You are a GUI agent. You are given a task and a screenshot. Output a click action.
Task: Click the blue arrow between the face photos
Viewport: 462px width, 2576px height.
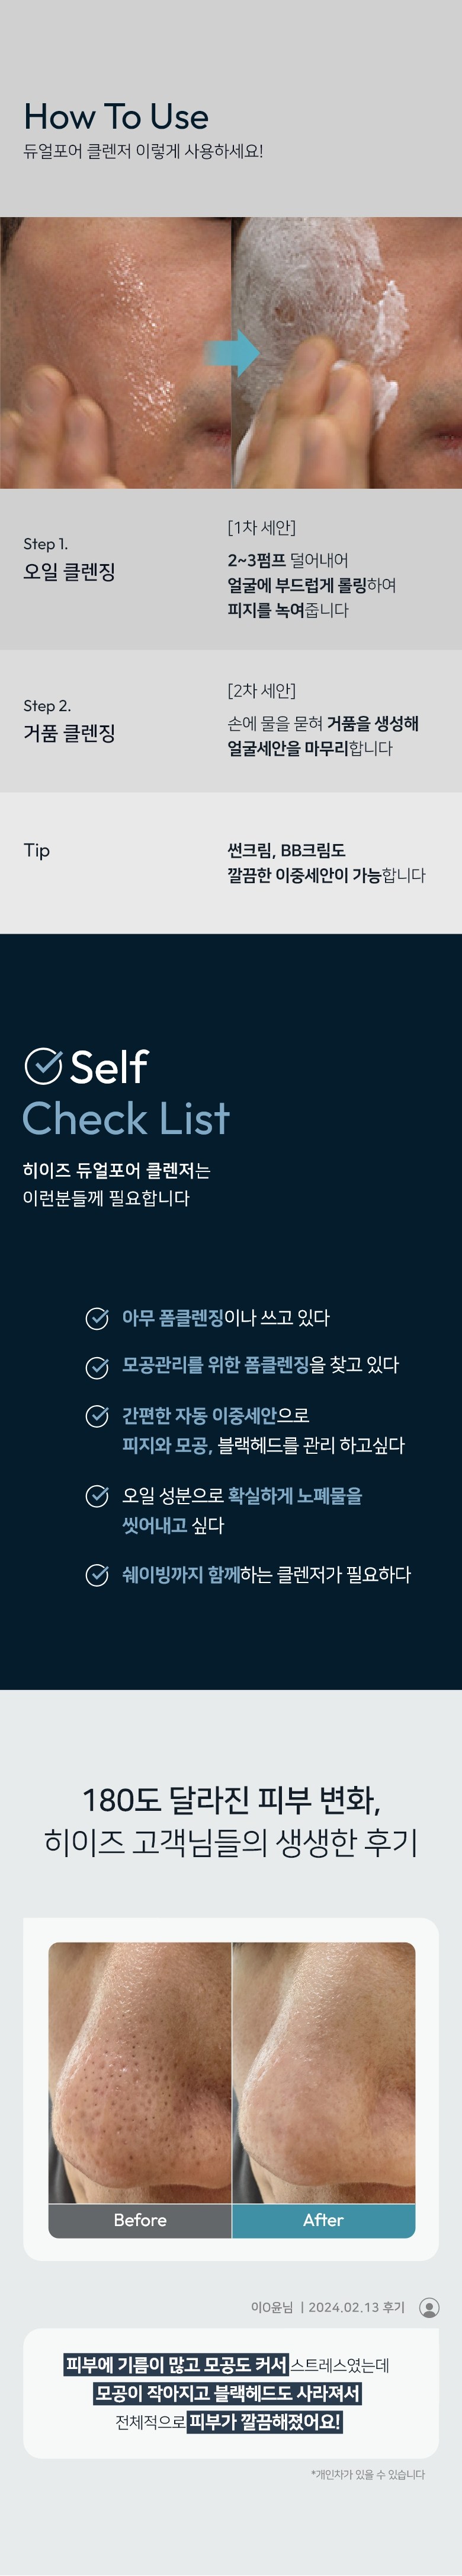(232, 351)
